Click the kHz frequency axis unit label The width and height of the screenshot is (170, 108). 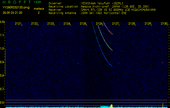point(2,22)
